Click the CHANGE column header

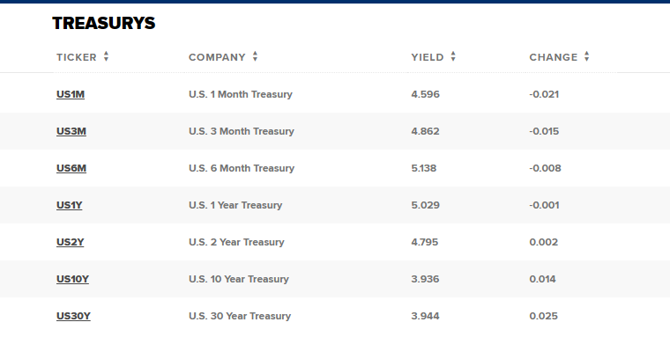pyautogui.click(x=554, y=57)
